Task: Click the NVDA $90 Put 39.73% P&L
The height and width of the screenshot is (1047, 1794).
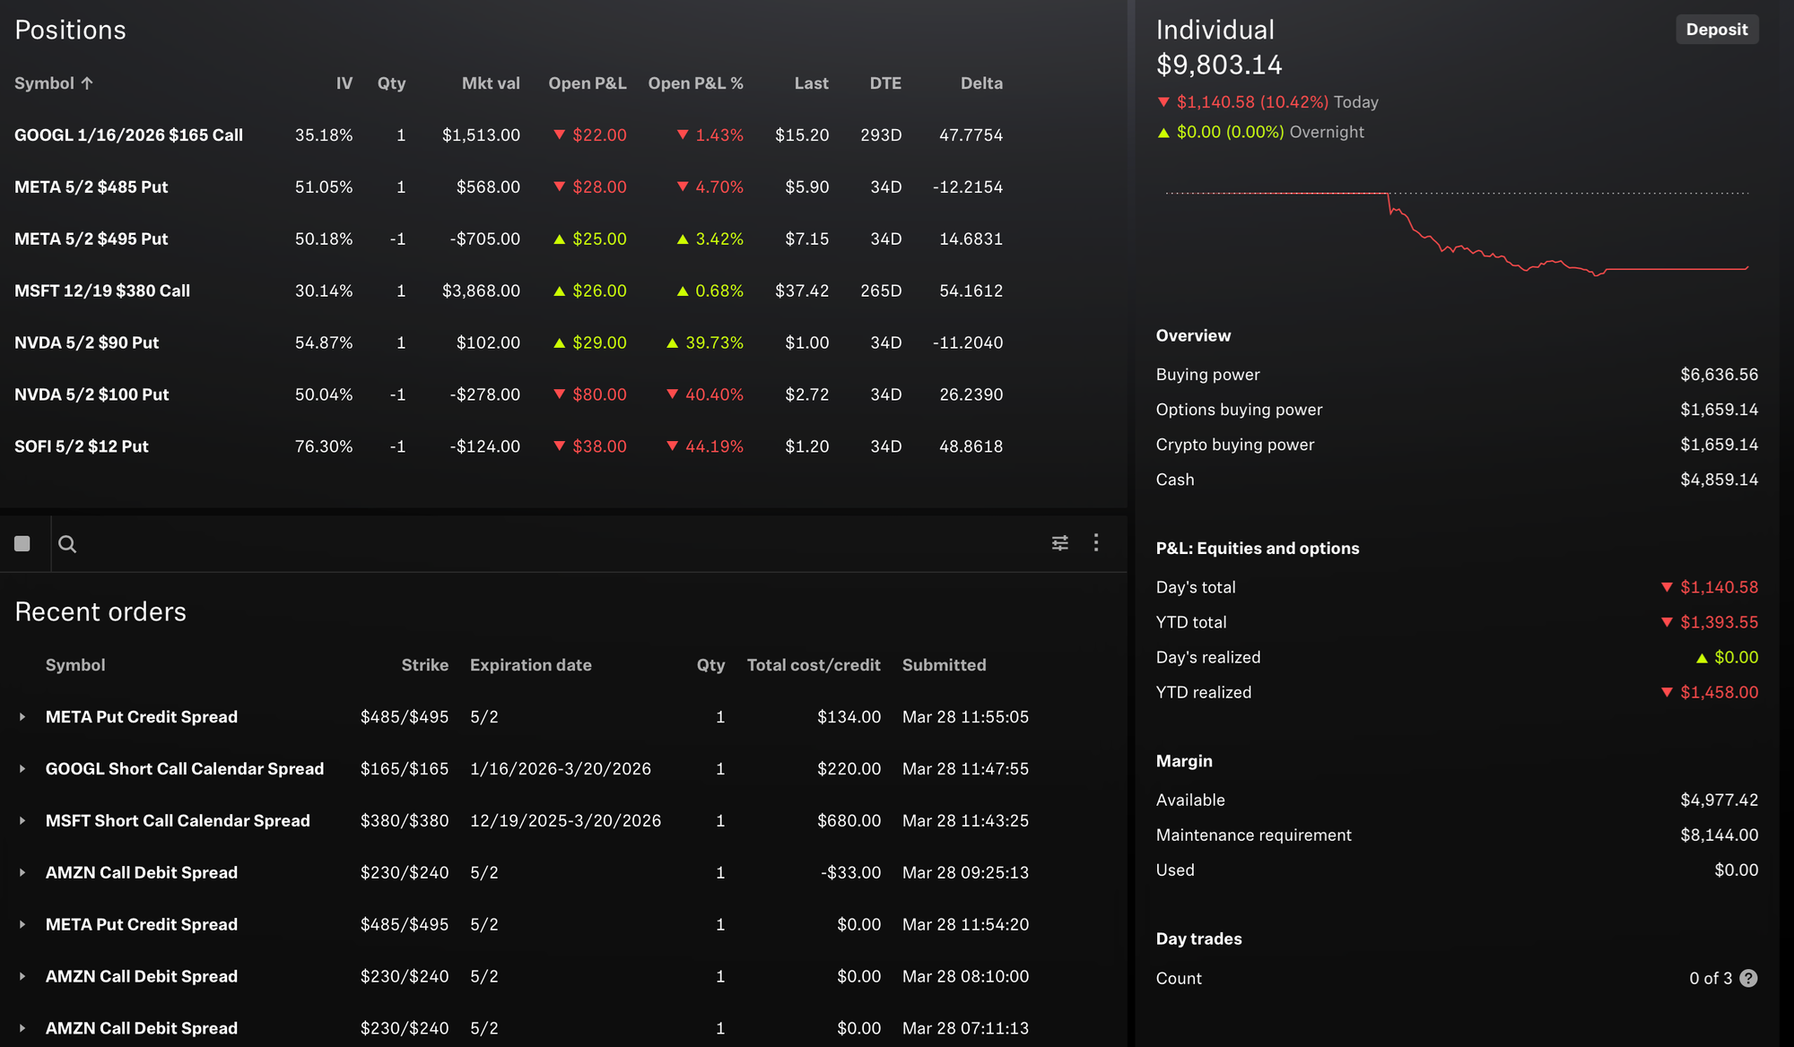Action: pos(705,343)
